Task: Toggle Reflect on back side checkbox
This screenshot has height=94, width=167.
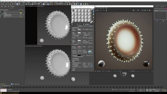Action: click(x=83, y=34)
